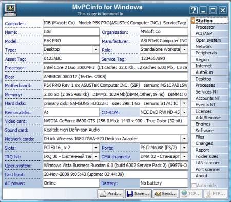Click the AC power field showing Online

pos(71,183)
